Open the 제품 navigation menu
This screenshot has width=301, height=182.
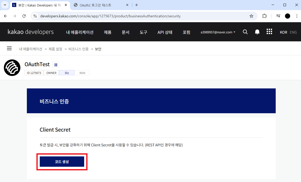pyautogui.click(x=108, y=32)
